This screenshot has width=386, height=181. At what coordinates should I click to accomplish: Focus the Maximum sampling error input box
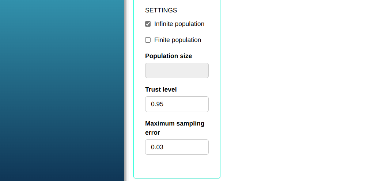pos(177,147)
